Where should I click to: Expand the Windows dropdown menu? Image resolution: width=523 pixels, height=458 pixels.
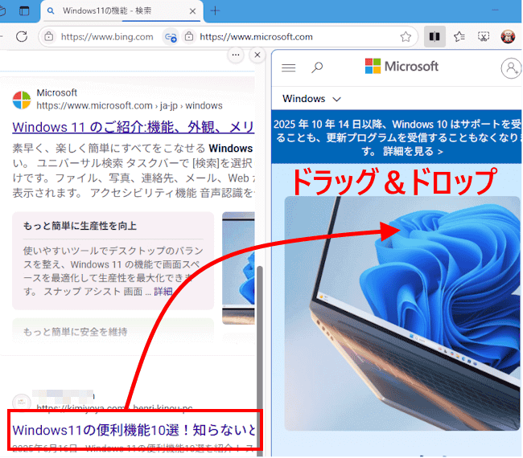[311, 99]
